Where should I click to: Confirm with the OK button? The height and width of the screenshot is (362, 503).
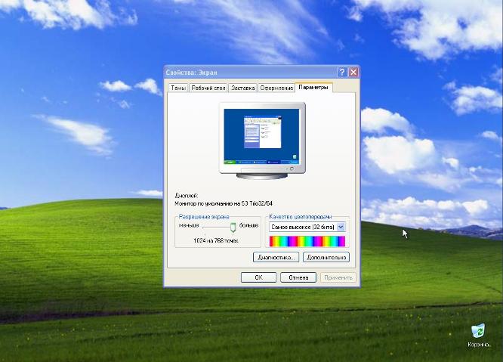(258, 277)
